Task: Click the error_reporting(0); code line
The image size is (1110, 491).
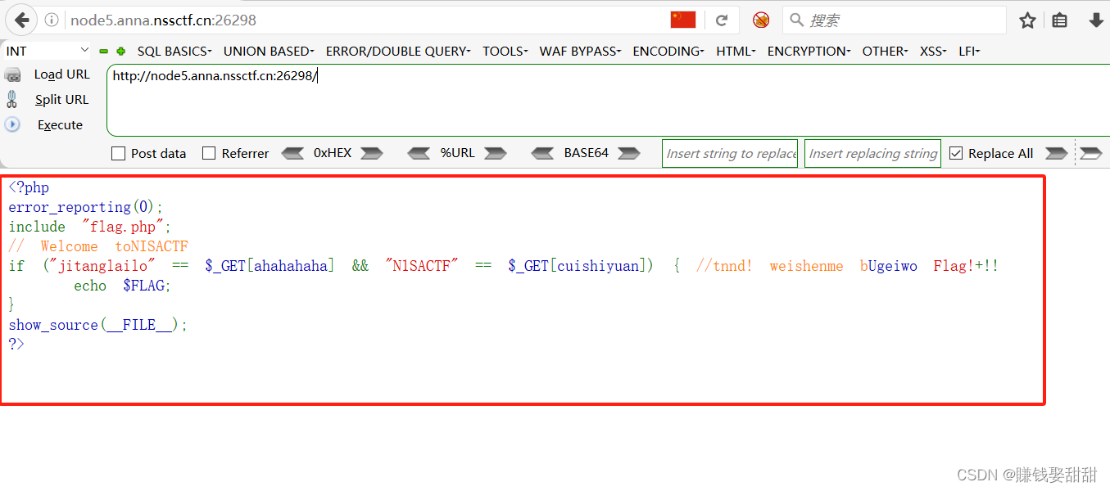Action: click(x=86, y=207)
